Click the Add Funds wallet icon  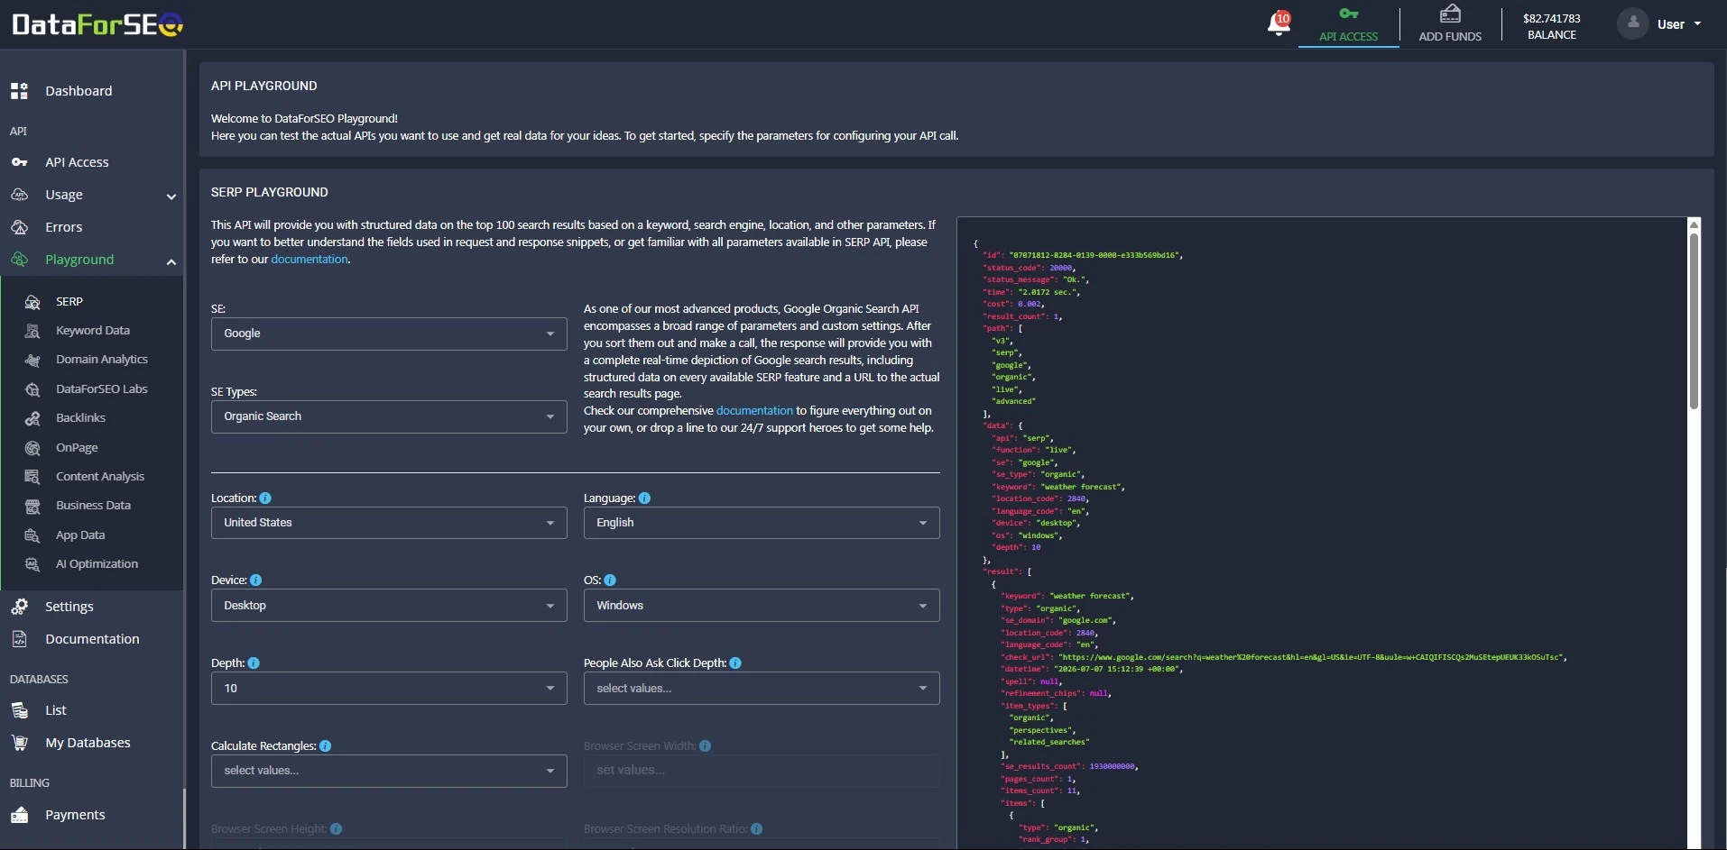pos(1450,14)
